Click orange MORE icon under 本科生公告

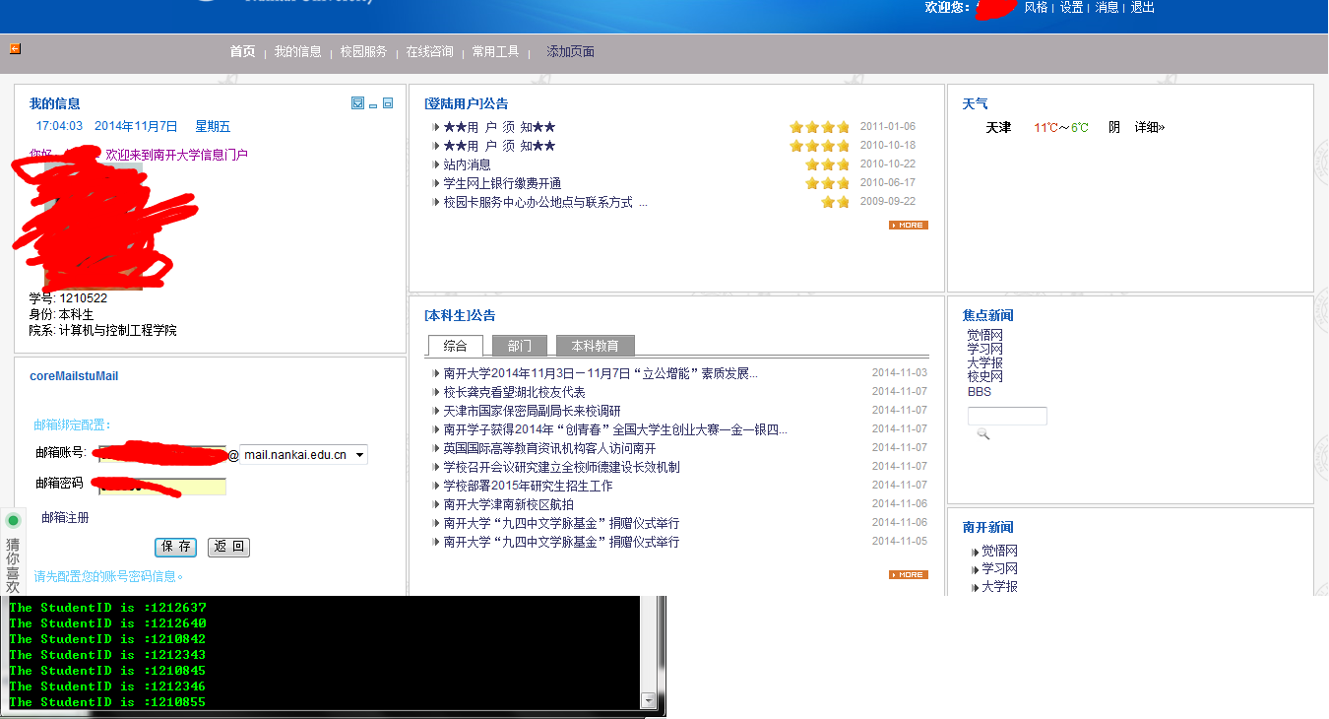pos(909,574)
